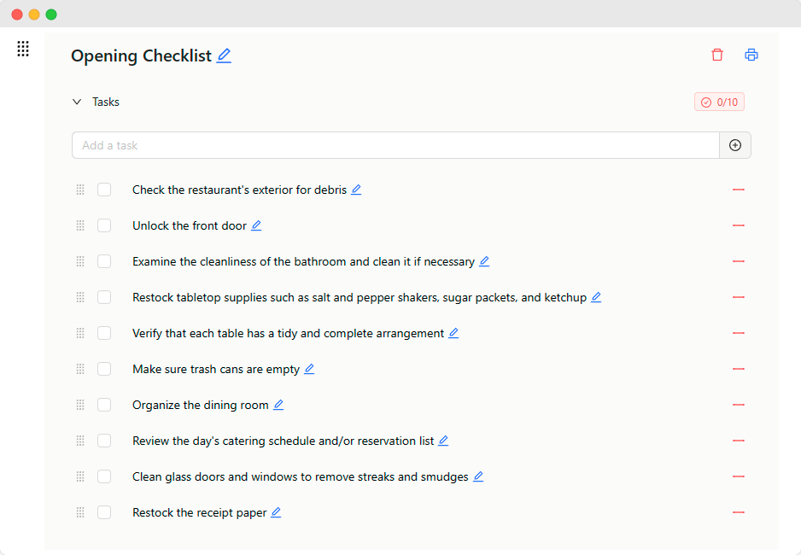This screenshot has width=801, height=555.
Task: Edit the 'Clean glass doors and windows' task
Action: pyautogui.click(x=478, y=476)
